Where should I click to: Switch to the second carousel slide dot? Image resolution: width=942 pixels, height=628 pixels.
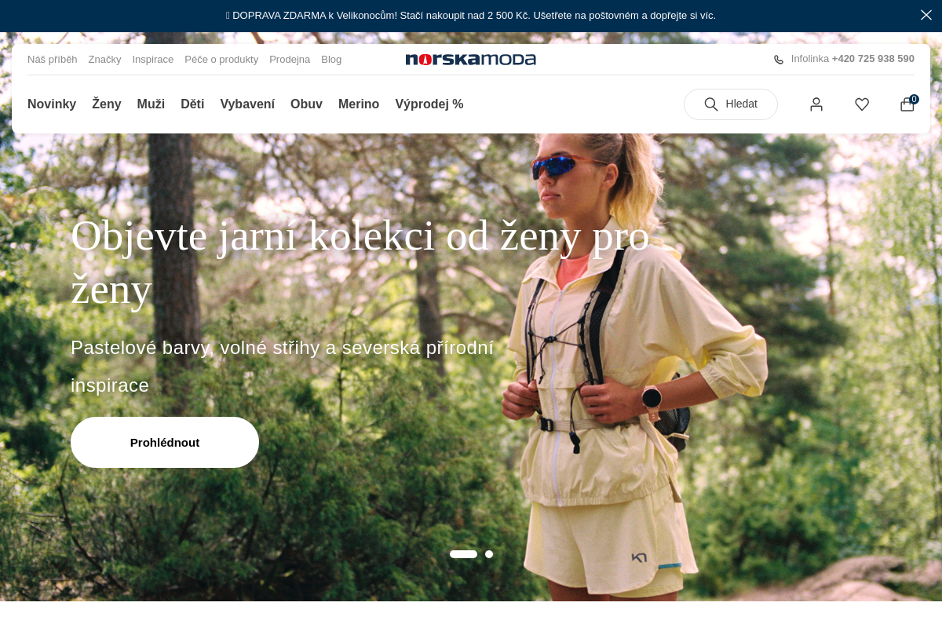tap(489, 554)
